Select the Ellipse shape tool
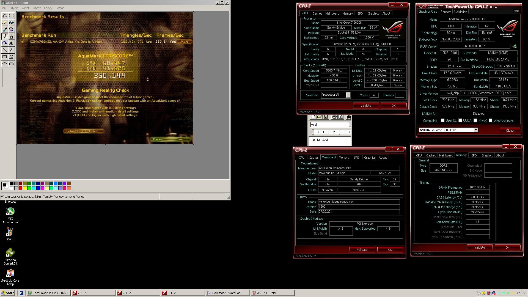This screenshot has width=528, height=297. click(x=5, y=64)
